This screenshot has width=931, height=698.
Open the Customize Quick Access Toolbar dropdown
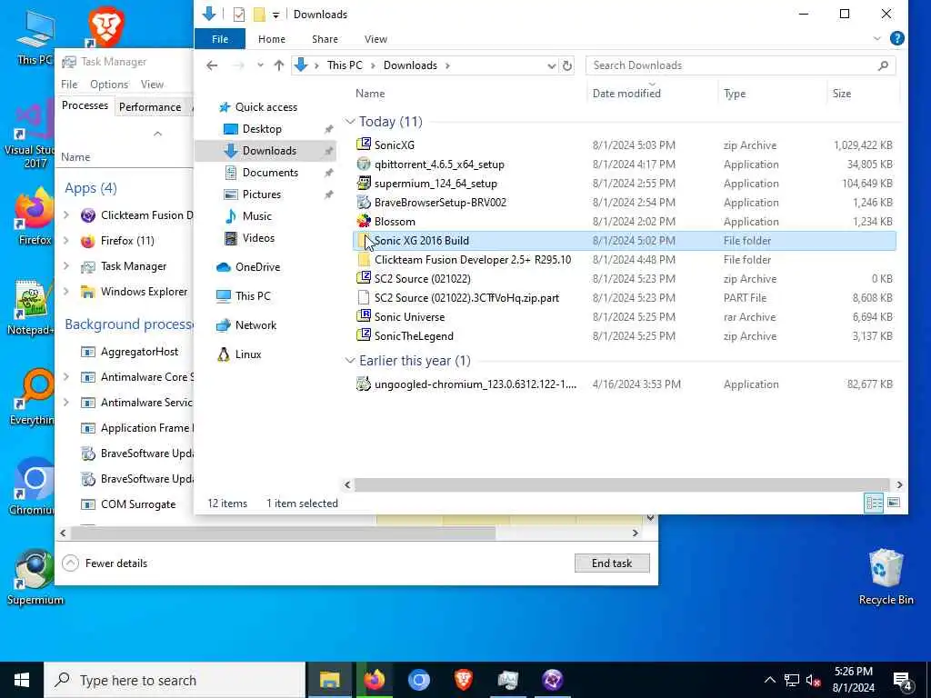276,15
